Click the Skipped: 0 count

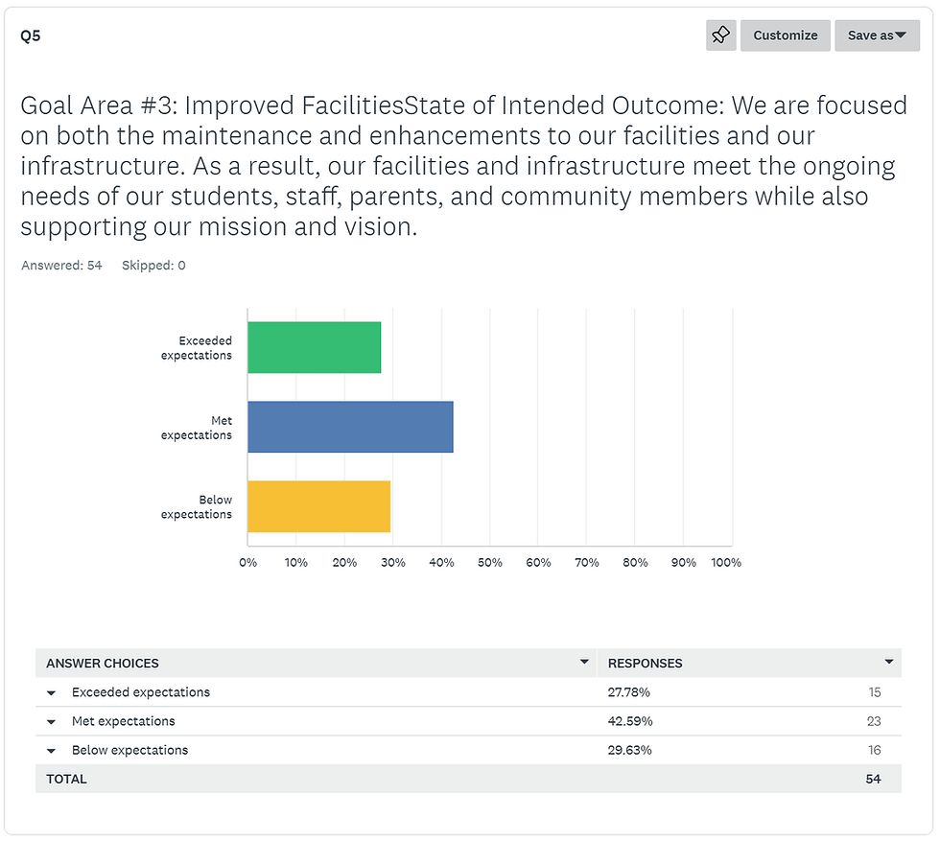point(153,266)
